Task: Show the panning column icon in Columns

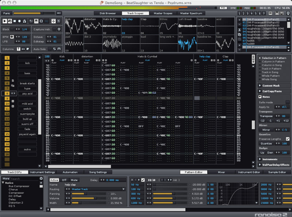Action: (x=23, y=49)
